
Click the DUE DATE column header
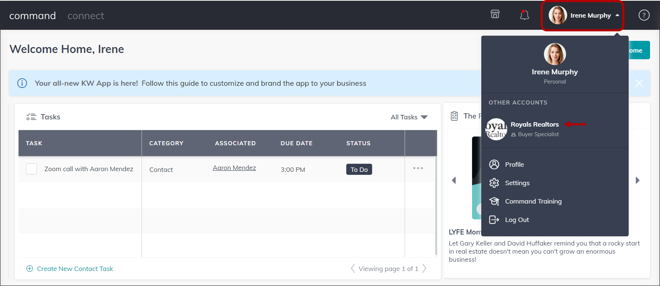point(296,143)
